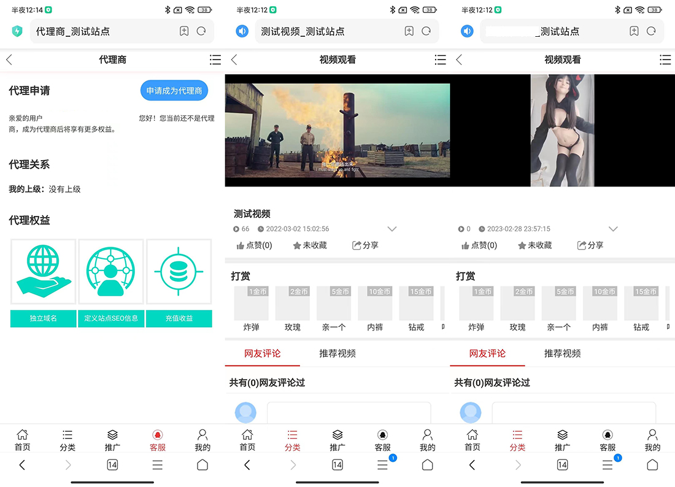Open browser menu with badge on middle screen
Viewport: 675px width, 487px height.
click(x=383, y=465)
